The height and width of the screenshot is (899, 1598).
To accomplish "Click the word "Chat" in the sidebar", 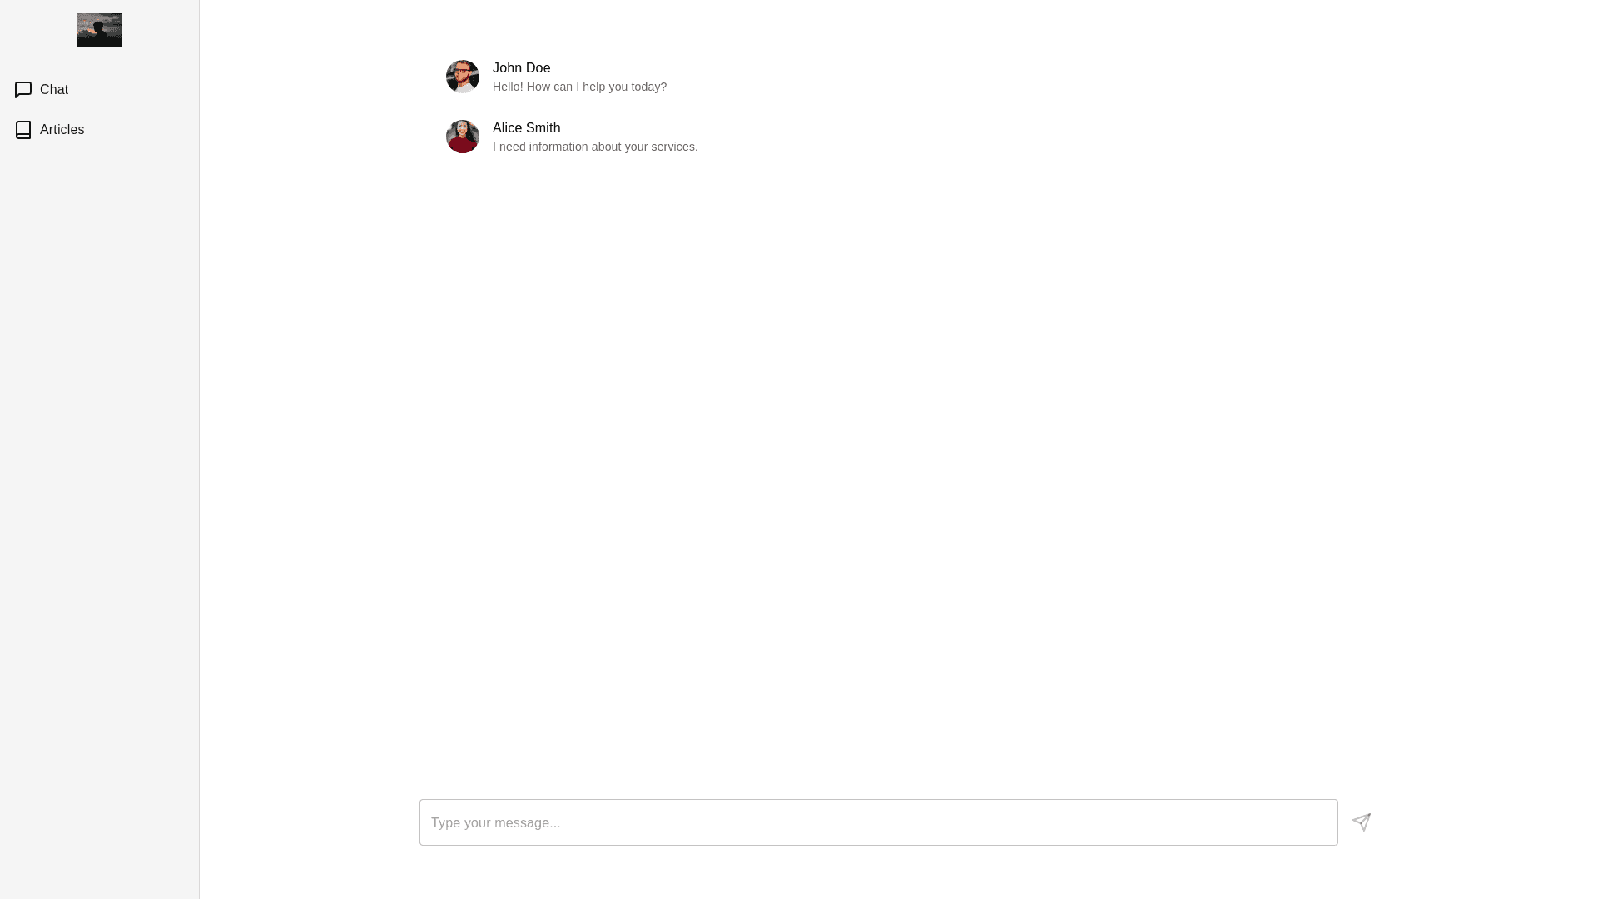I will click(x=54, y=90).
